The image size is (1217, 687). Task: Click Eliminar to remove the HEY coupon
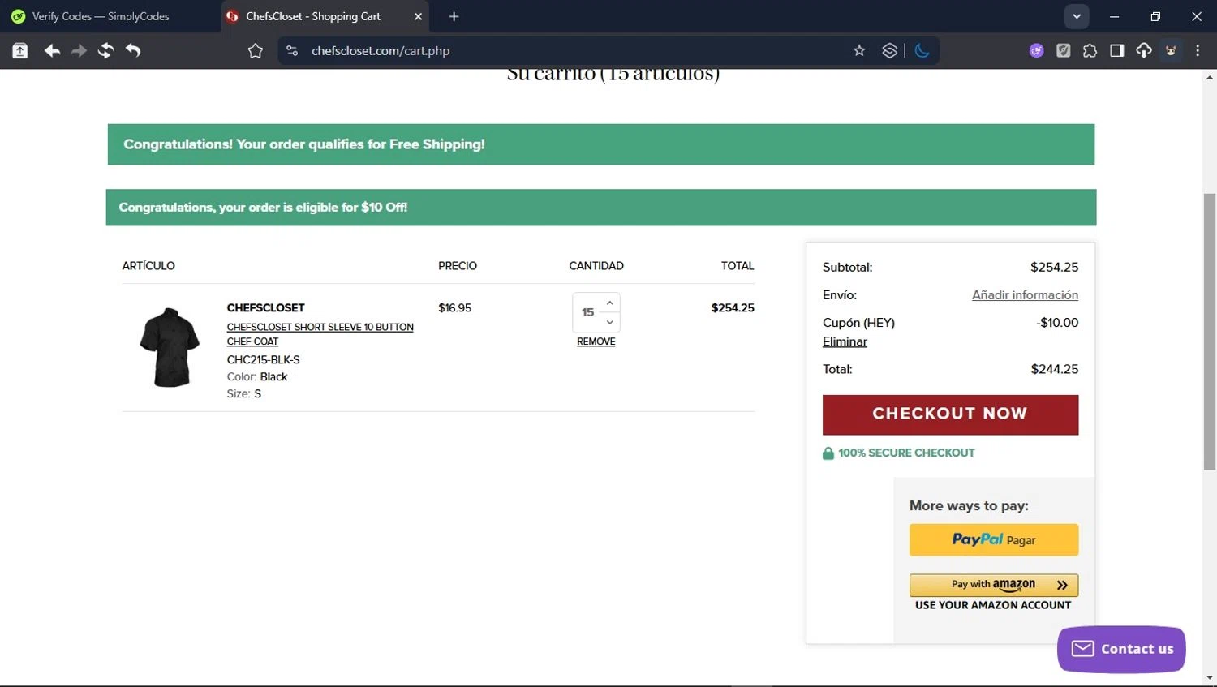845,341
